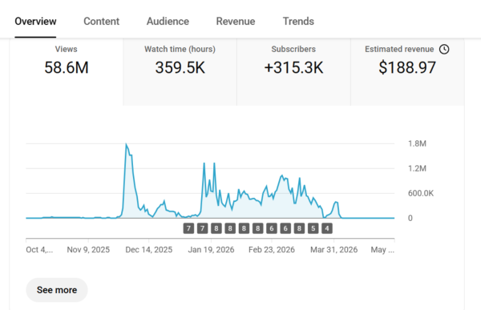The height and width of the screenshot is (310, 481).
Task: Click the 1.2M y-axis label
Action: point(417,168)
